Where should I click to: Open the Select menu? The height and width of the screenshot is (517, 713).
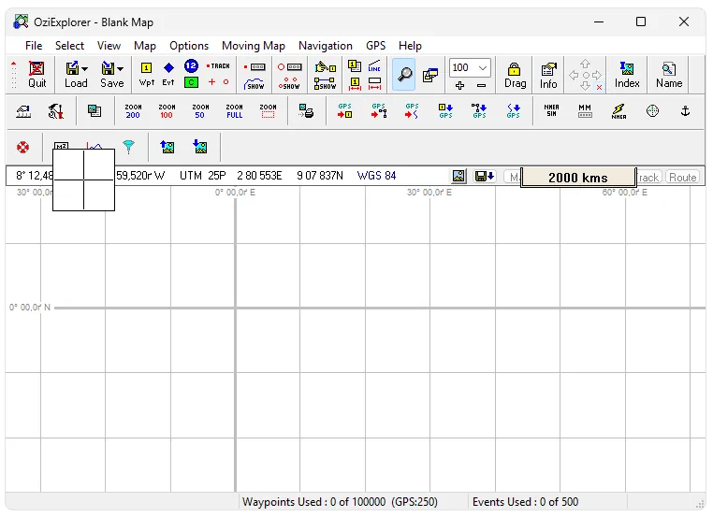pyautogui.click(x=69, y=46)
